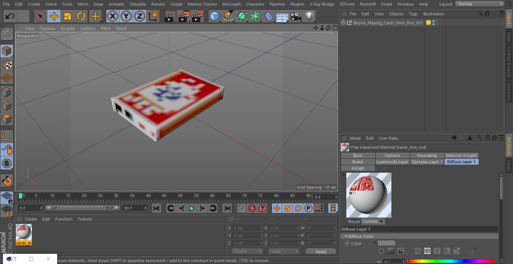The height and width of the screenshot is (264, 513).
Task: Play the animation forward
Action: (192, 208)
